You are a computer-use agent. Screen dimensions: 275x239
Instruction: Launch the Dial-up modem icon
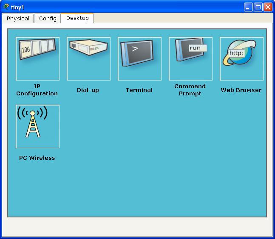tap(88, 59)
